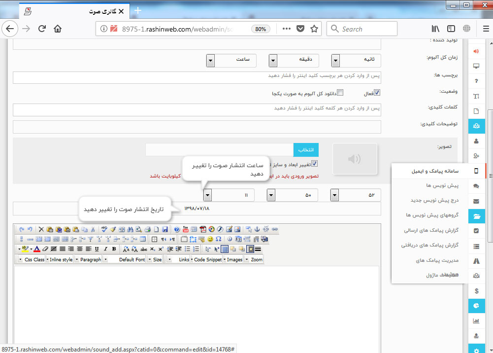Insert special character with the Omega icon
The height and width of the screenshot is (353, 493).
coord(219,239)
